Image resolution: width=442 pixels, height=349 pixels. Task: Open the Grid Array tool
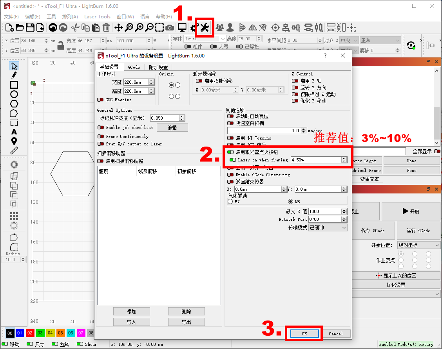[x=14, y=216]
